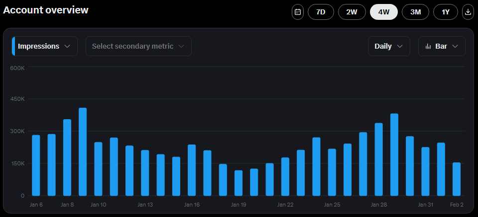Click the Feb 2 bar

[457, 179]
